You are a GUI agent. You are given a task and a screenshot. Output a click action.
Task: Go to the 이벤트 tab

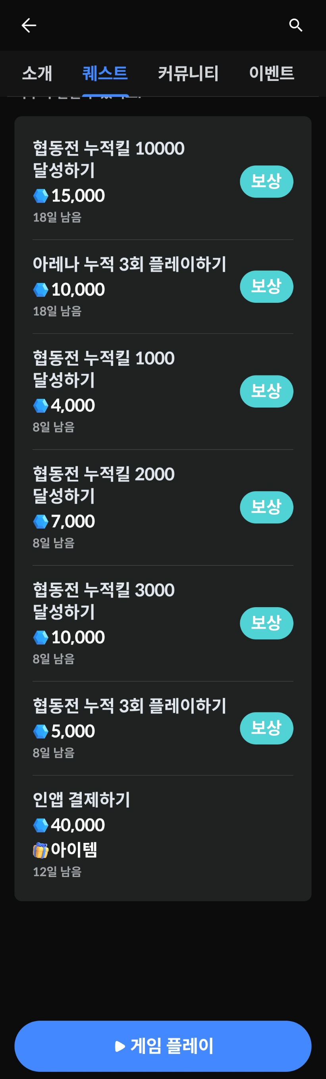tap(272, 73)
